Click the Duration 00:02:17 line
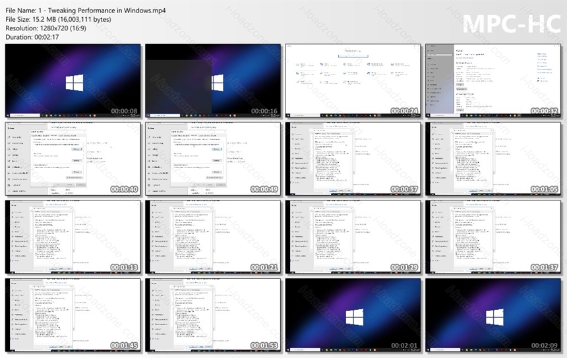This screenshot has width=567, height=358. [x=32, y=37]
